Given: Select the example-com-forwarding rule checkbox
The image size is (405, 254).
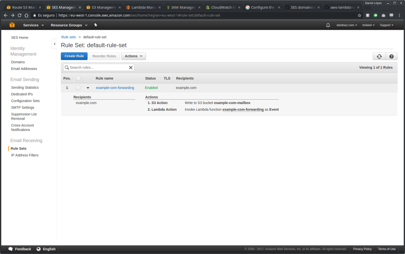Looking at the screenshot, I should click(78, 87).
